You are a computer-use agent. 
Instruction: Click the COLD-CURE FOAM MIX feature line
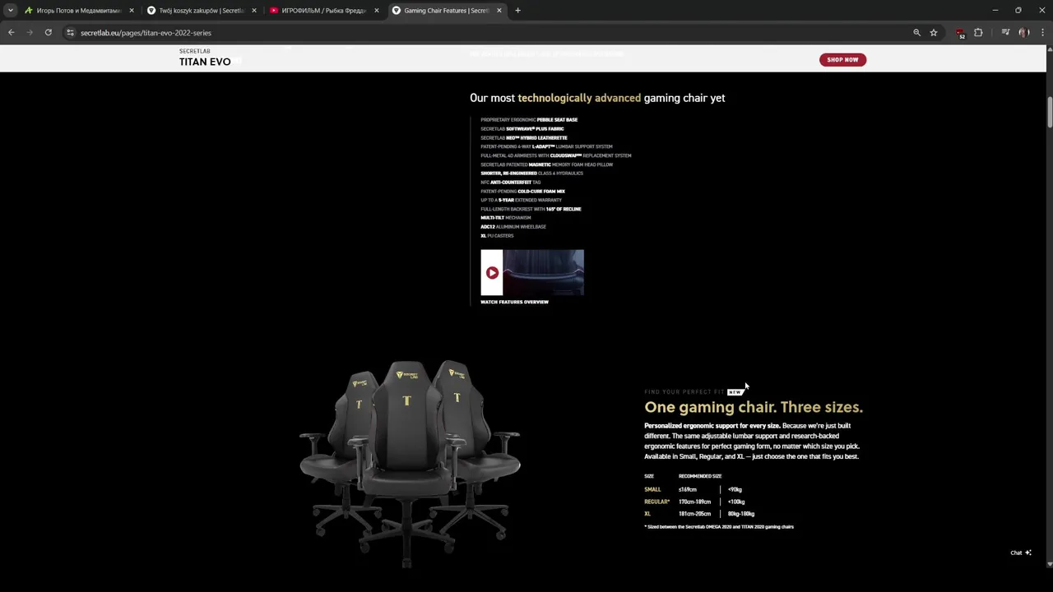click(522, 192)
